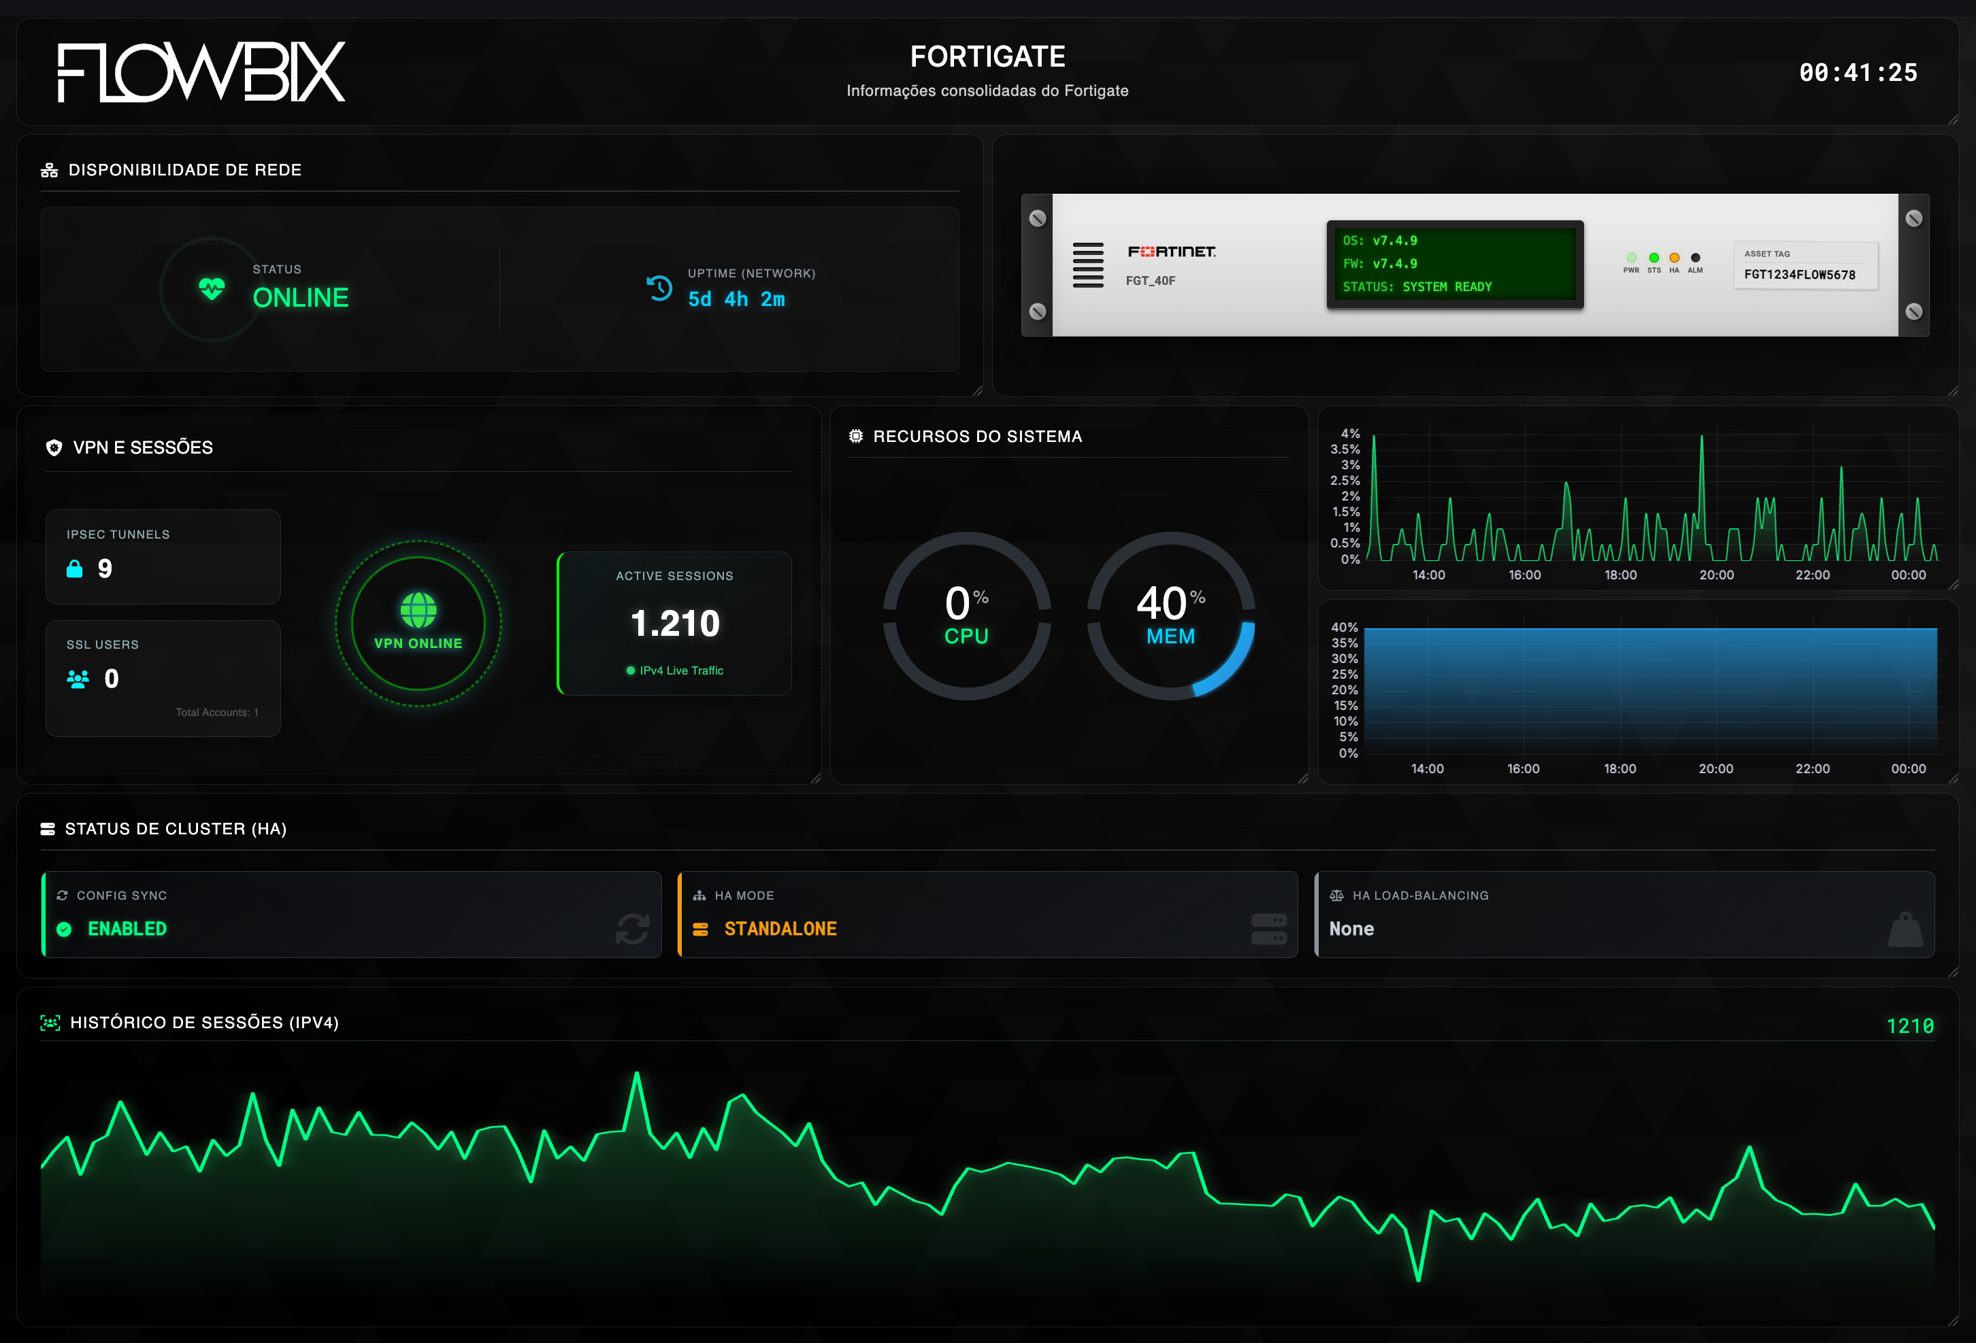
Task: Click the orange HA LED indicator
Action: [x=1674, y=258]
